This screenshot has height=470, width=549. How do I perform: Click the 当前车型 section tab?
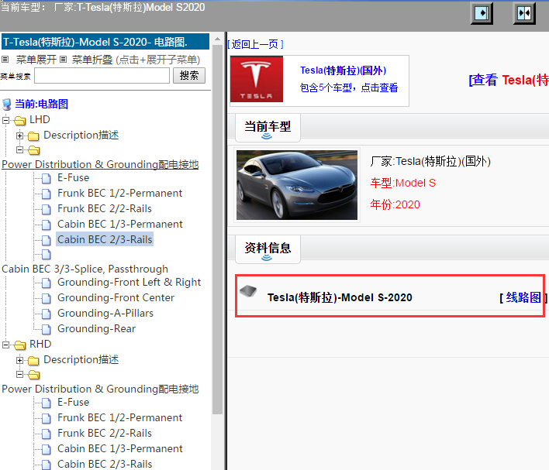click(x=268, y=128)
